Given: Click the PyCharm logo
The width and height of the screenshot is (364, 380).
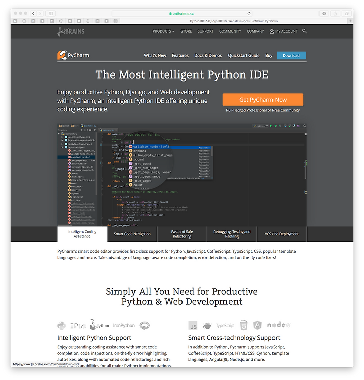Looking at the screenshot, I should (x=73, y=55).
